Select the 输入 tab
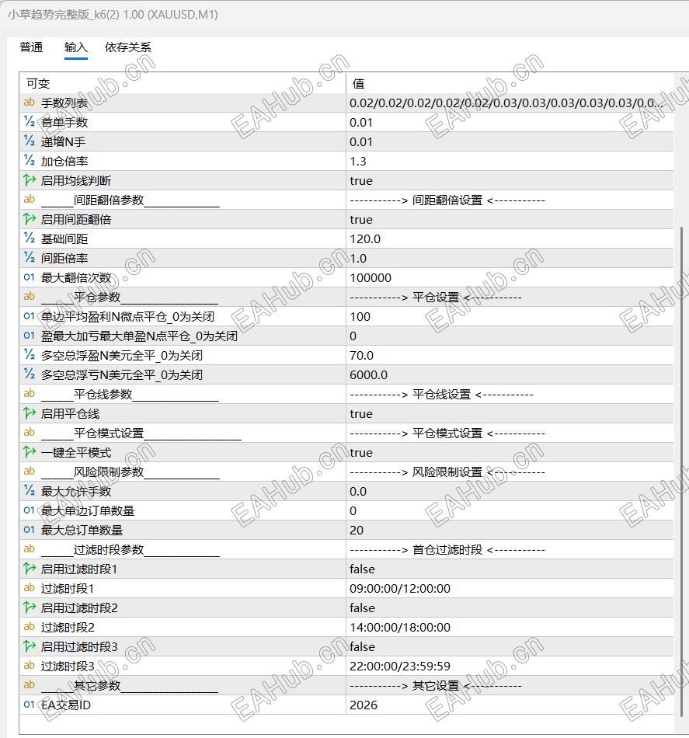The height and width of the screenshot is (738, 689). tap(76, 47)
